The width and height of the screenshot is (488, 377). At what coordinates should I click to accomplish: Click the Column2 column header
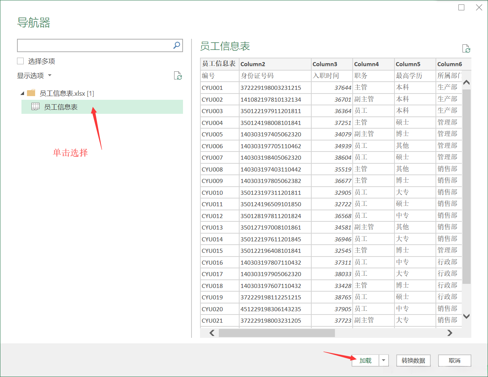tap(275, 64)
